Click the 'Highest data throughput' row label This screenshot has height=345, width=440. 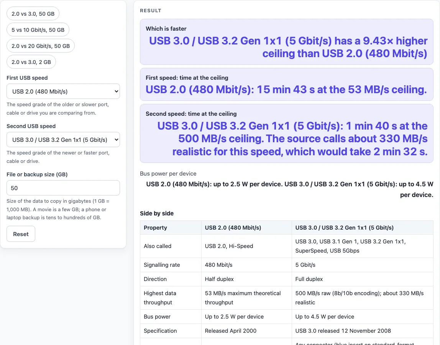click(x=171, y=298)
